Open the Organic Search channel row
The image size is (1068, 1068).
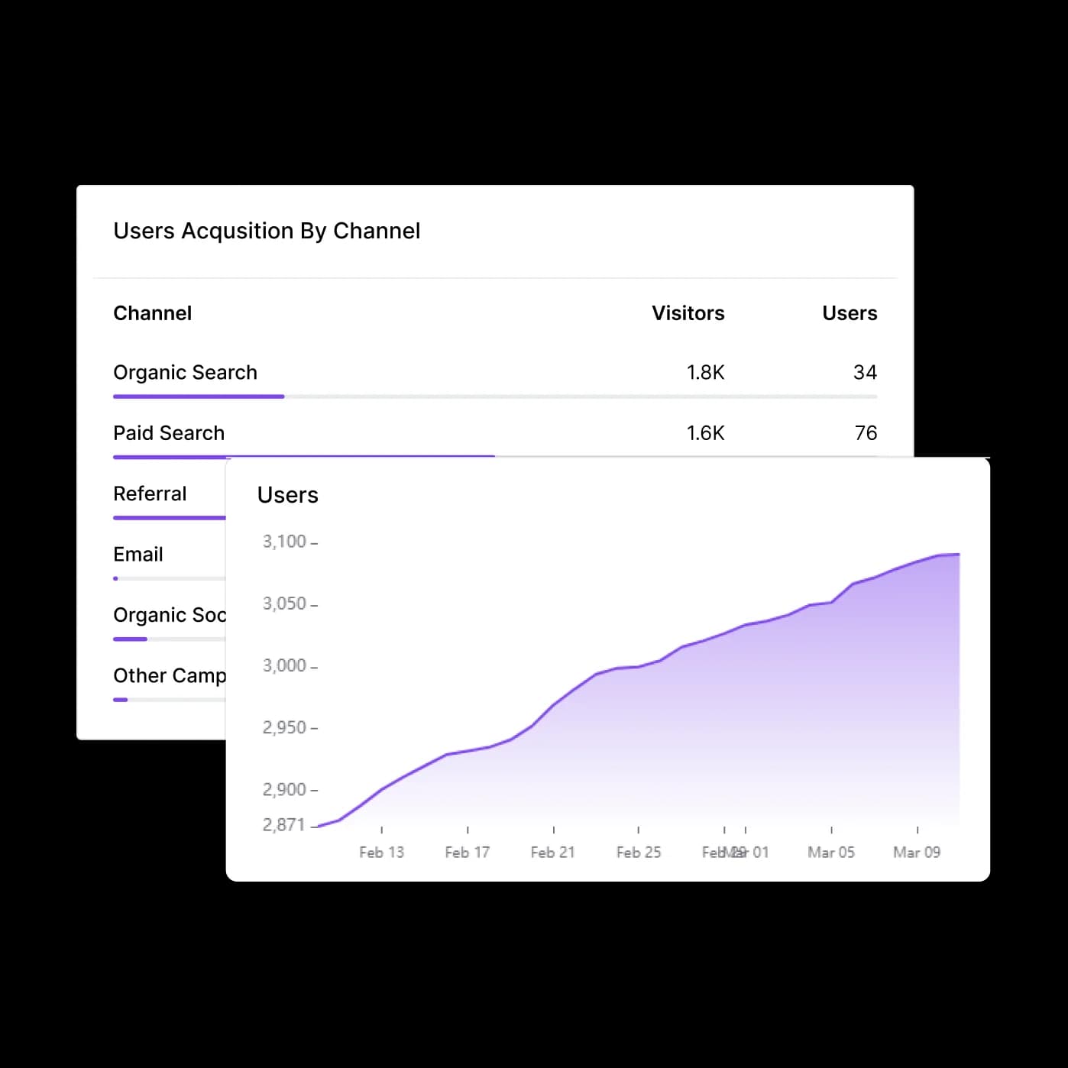[x=185, y=373]
